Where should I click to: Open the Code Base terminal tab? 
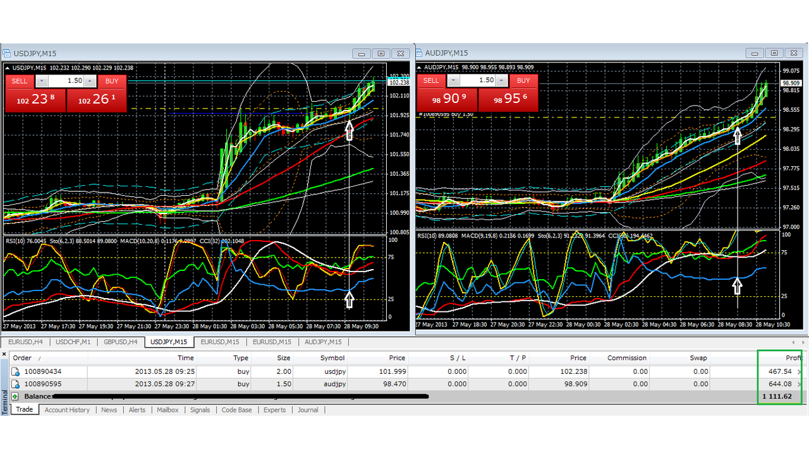237,410
